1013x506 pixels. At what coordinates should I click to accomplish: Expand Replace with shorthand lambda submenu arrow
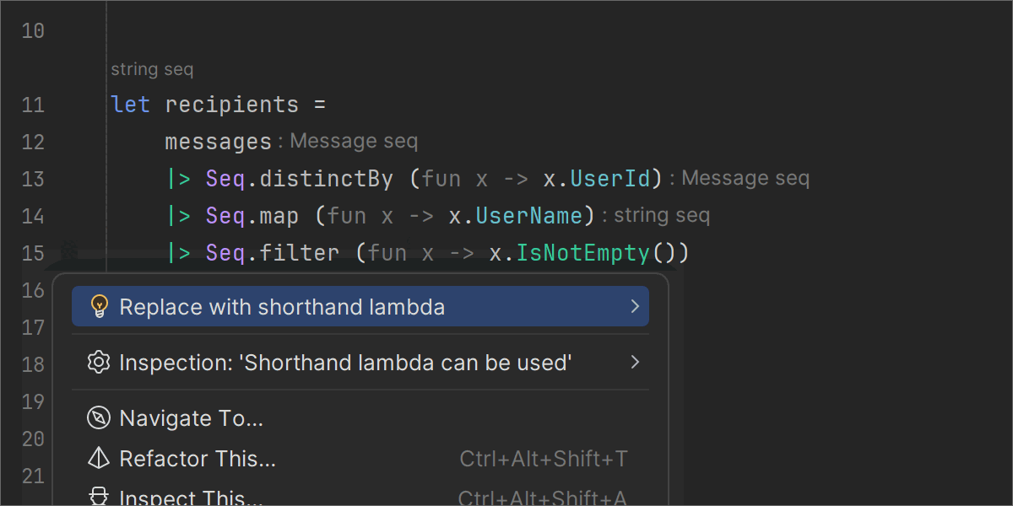click(x=635, y=307)
